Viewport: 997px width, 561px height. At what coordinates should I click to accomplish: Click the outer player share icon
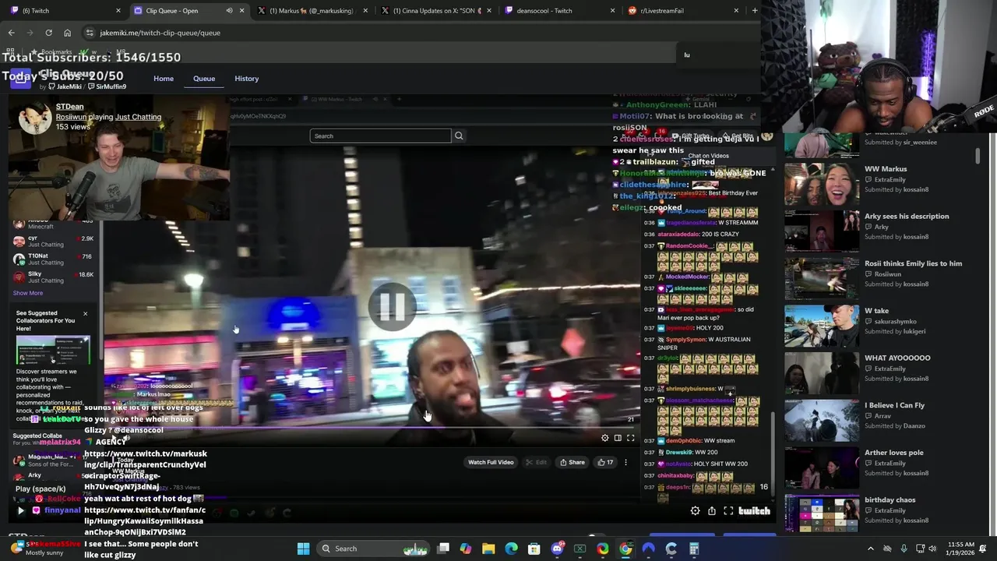click(x=711, y=511)
